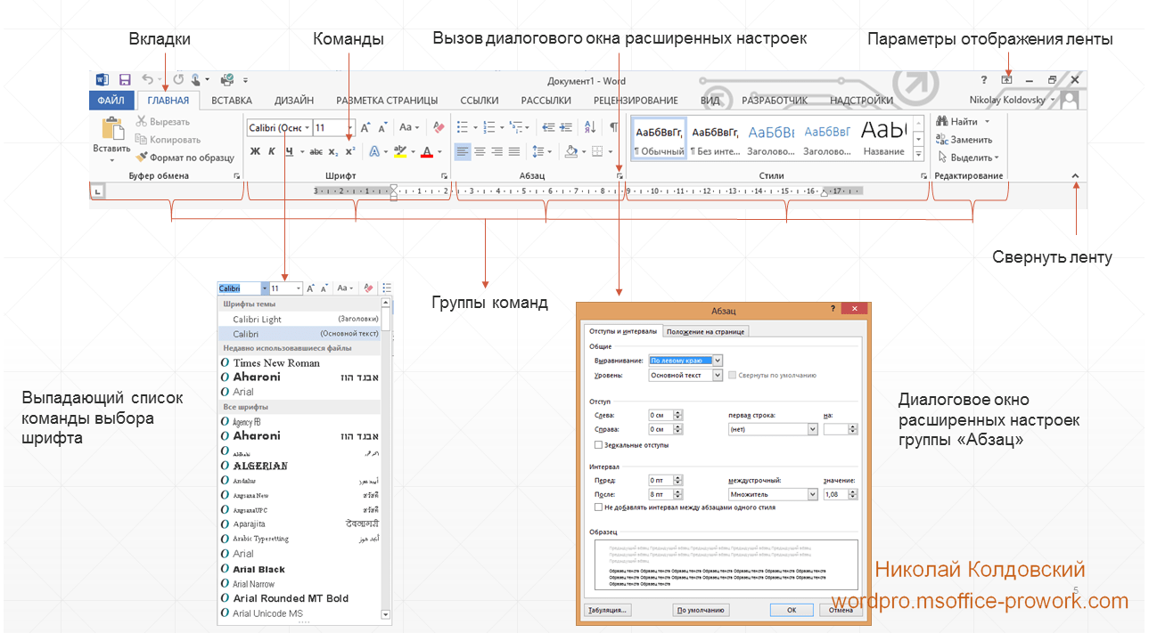Click the Sort (А-Я) icon
The height and width of the screenshot is (633, 1157).
590,127
